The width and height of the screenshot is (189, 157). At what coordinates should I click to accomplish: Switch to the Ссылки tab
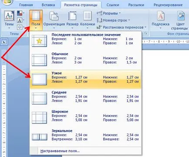(x=113, y=5)
